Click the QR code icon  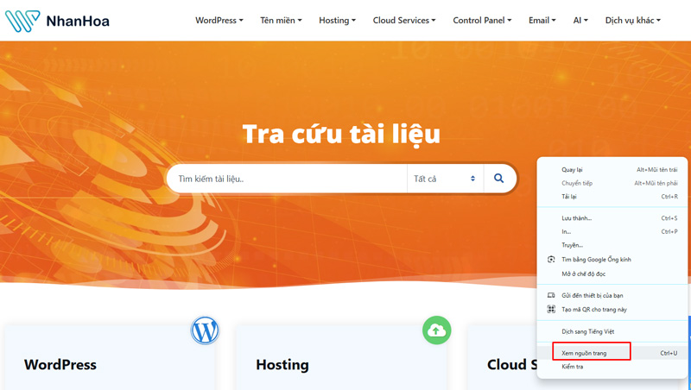click(x=551, y=309)
